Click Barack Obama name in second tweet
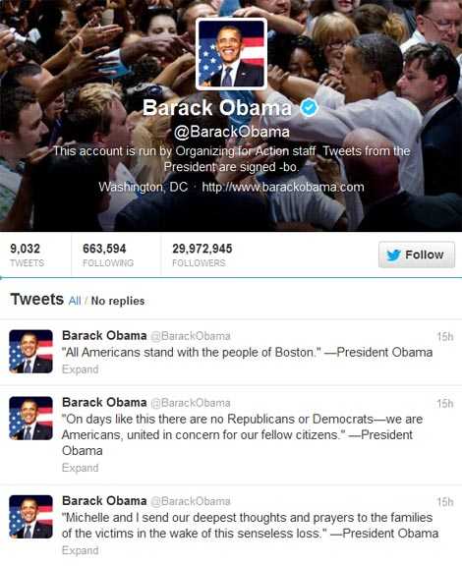This screenshot has height=566, width=462. tap(104, 402)
